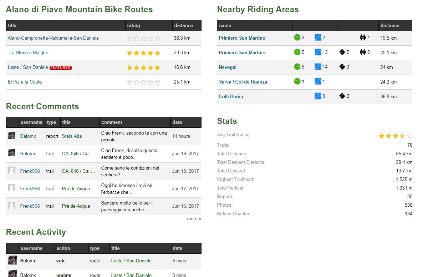Open Laste / San Daniele in vote activity
The image size is (423, 277).
131,261
